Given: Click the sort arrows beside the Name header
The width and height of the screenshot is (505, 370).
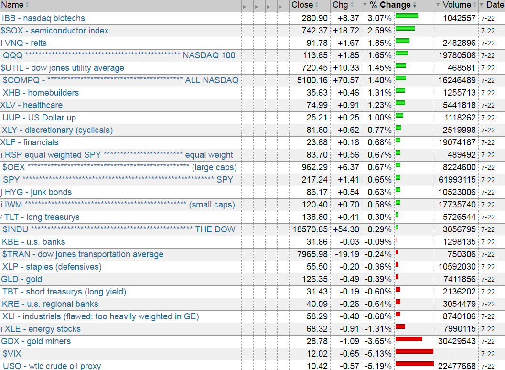Looking at the screenshot, I should (x=27, y=5).
